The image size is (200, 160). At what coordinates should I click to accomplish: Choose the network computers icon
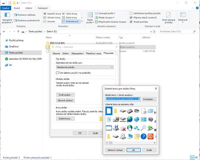(137, 128)
